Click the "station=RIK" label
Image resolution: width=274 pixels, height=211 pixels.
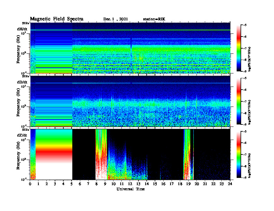tap(154, 19)
